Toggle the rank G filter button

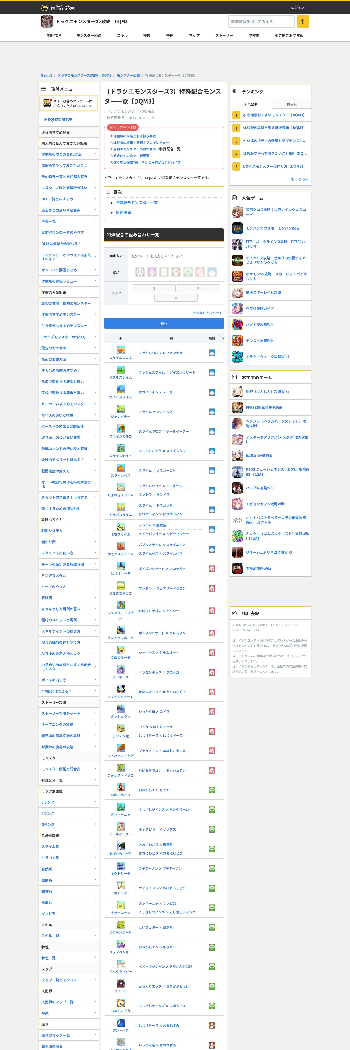(x=154, y=289)
